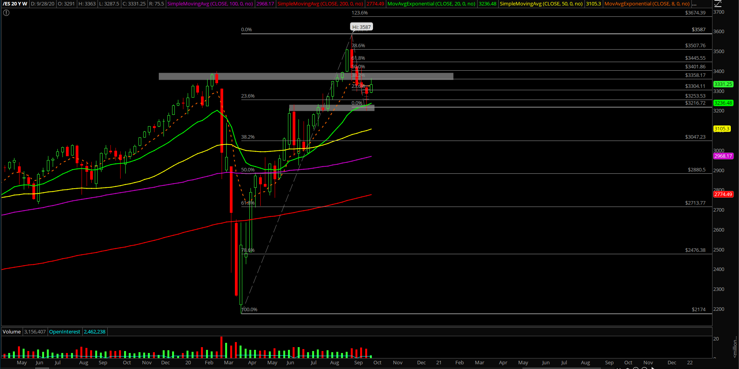The height and width of the screenshot is (369, 739).
Task: Click the horizontal time scrollbar at bottom
Action: 312,367
